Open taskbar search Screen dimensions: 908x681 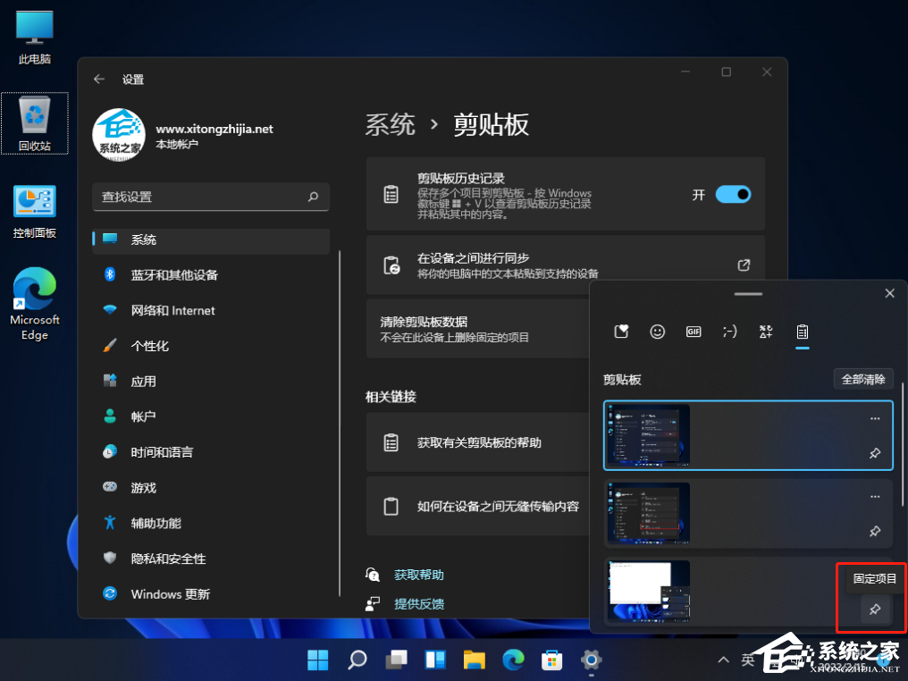357,660
